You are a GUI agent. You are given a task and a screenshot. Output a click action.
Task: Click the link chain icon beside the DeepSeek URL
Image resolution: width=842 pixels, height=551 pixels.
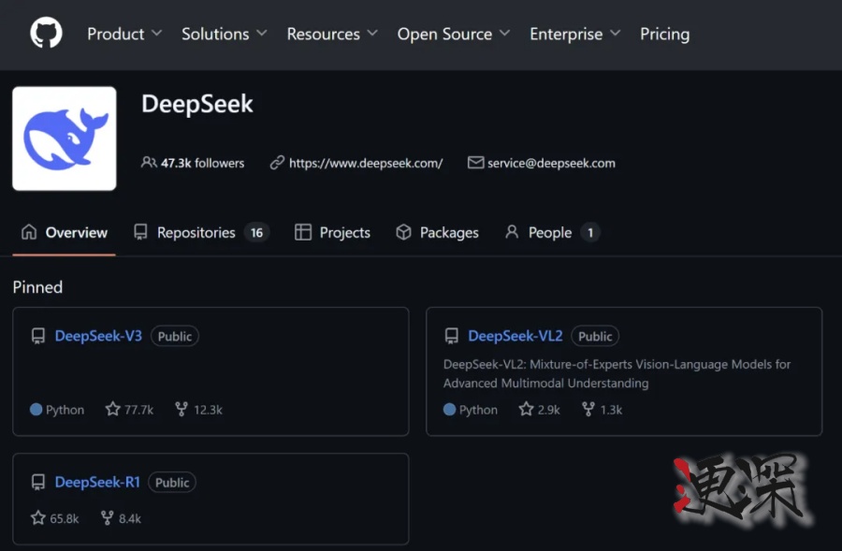(x=277, y=162)
